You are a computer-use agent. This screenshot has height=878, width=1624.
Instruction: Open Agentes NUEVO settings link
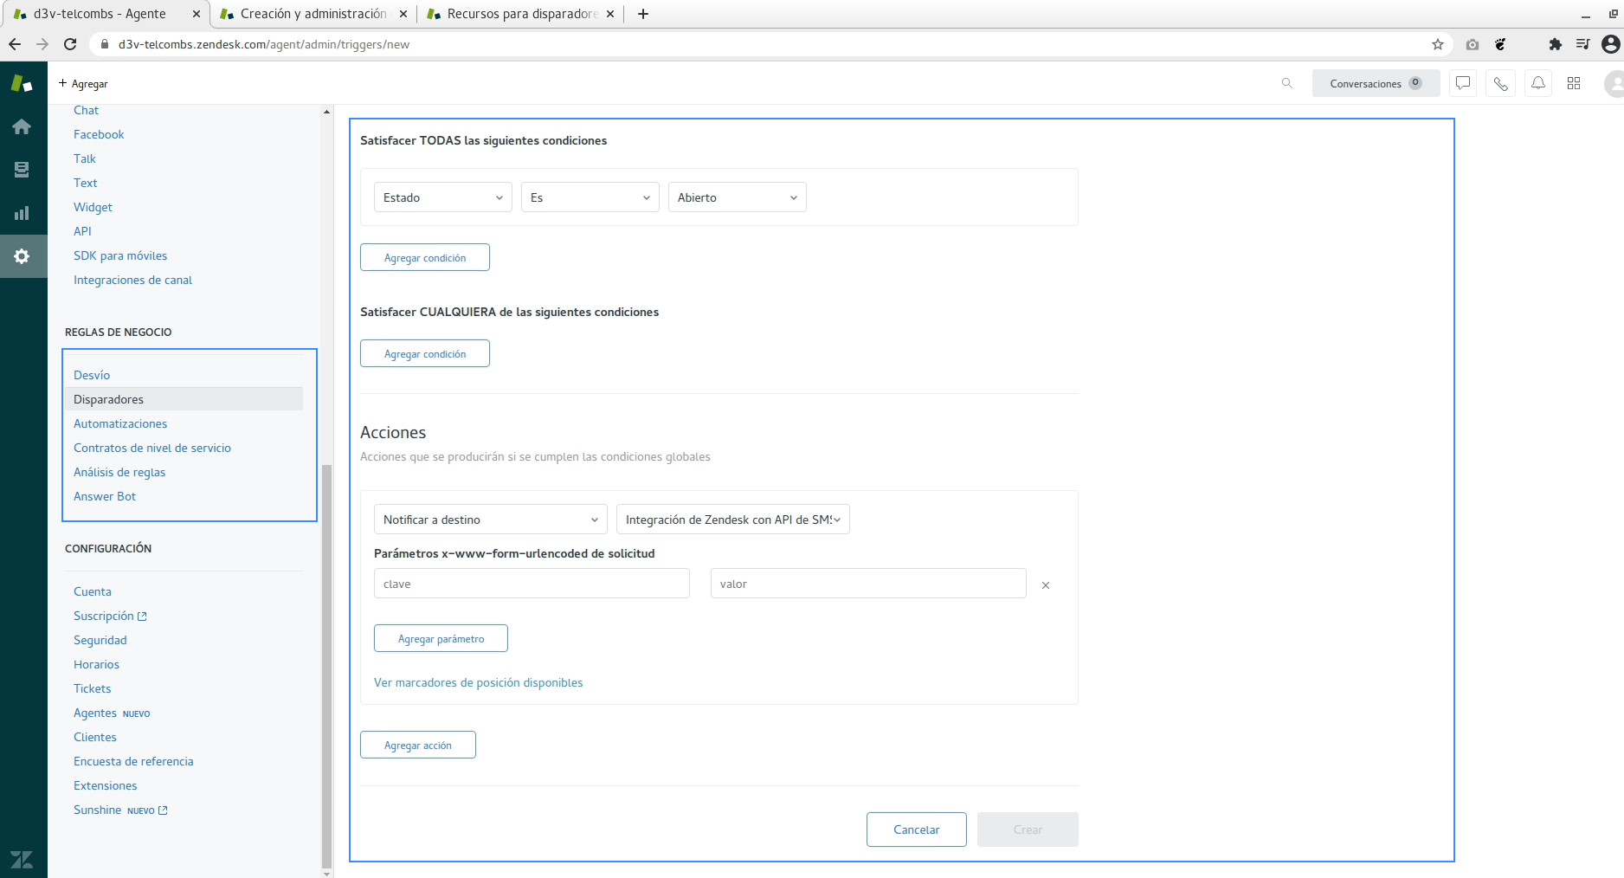pos(112,713)
